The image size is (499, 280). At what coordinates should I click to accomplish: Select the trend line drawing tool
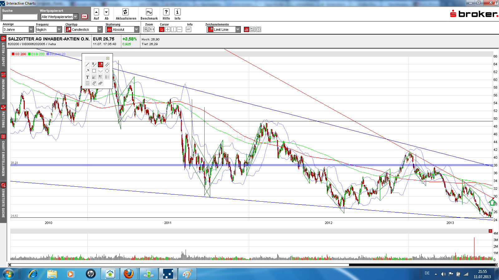(87, 64)
